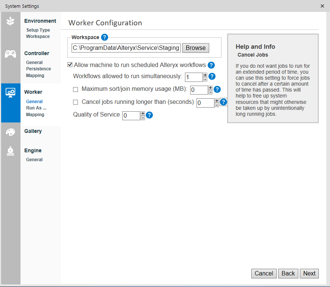330x287 pixels.
Task: Open the Gallery palette icon
Action: 10,132
